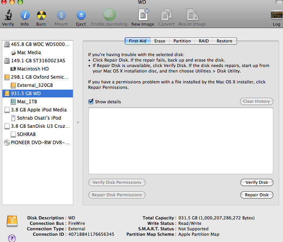
Task: Switch to the Restore tab
Action: click(225, 41)
